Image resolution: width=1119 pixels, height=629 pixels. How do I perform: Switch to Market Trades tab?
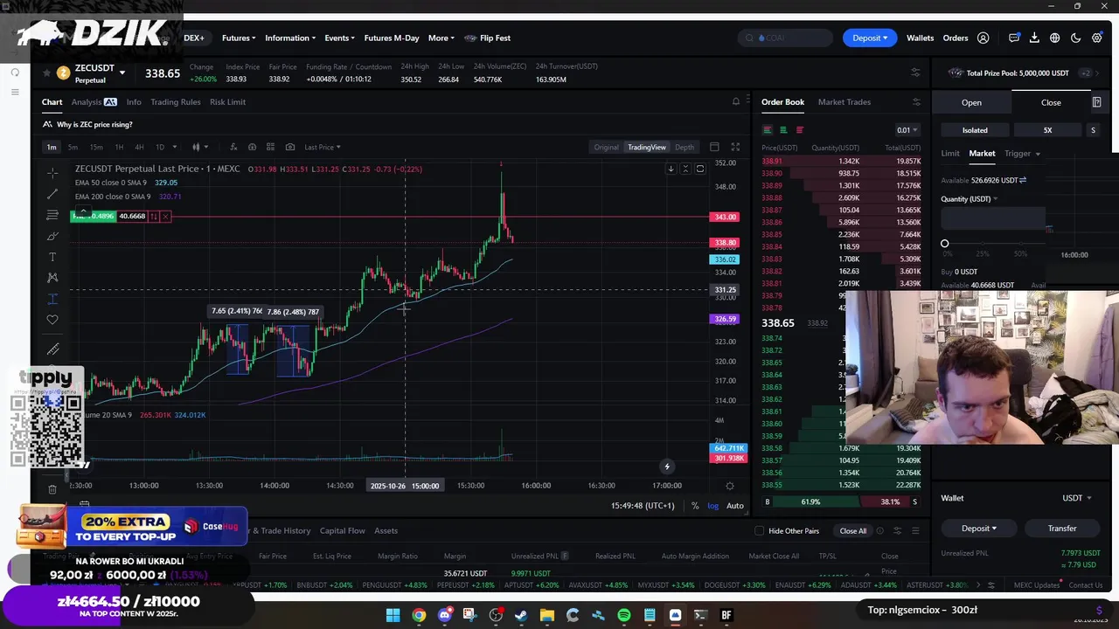(844, 102)
